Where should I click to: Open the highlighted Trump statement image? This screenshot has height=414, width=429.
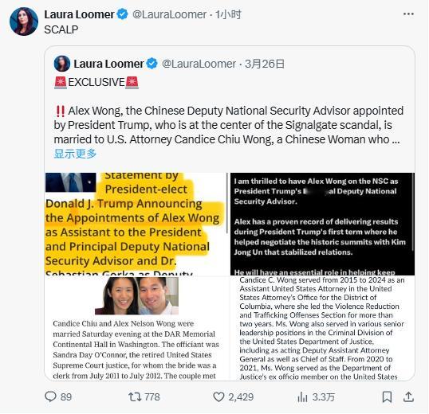(x=137, y=224)
